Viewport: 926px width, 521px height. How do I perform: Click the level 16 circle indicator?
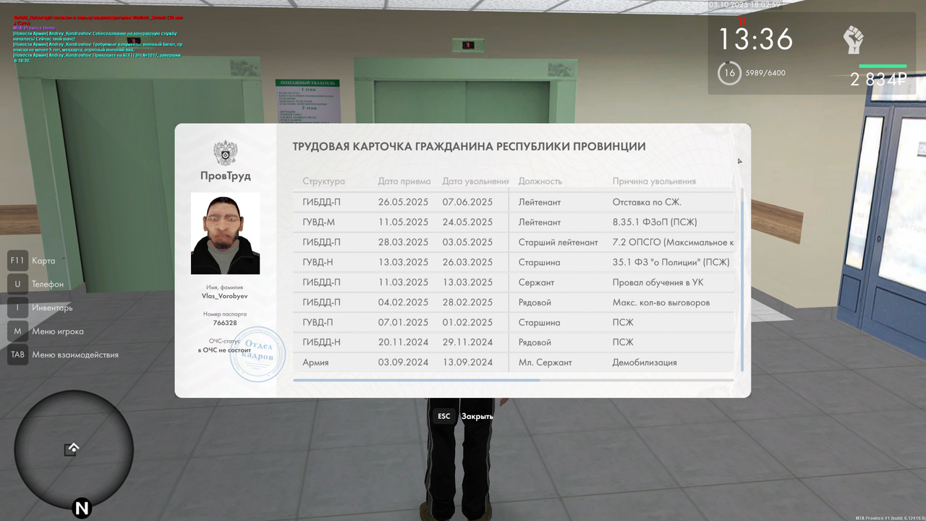(729, 73)
